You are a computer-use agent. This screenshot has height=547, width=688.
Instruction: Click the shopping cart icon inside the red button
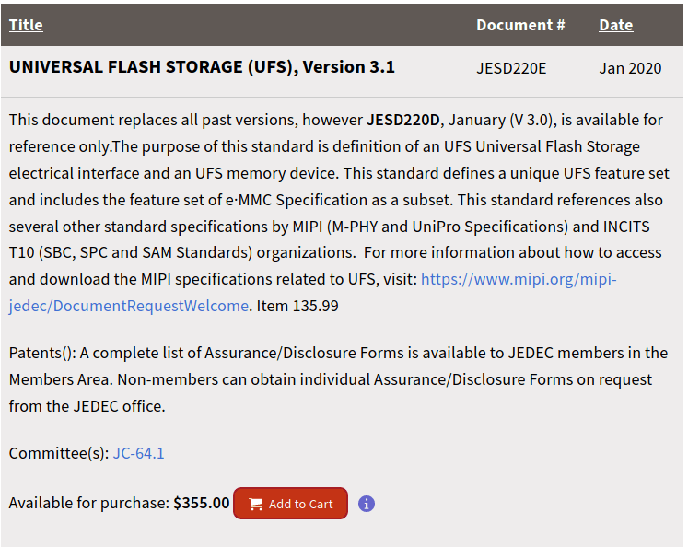pos(255,504)
